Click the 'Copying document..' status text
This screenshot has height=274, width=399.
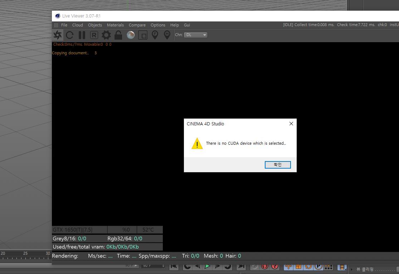coord(70,53)
